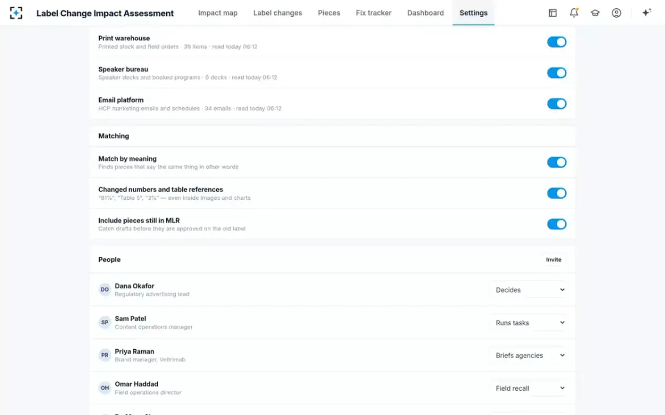Click the Match by meaning label

pyautogui.click(x=127, y=159)
